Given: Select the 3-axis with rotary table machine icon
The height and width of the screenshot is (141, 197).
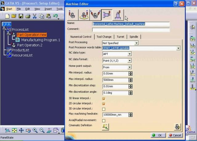Looking at the screenshot, I should pos(84,15).
